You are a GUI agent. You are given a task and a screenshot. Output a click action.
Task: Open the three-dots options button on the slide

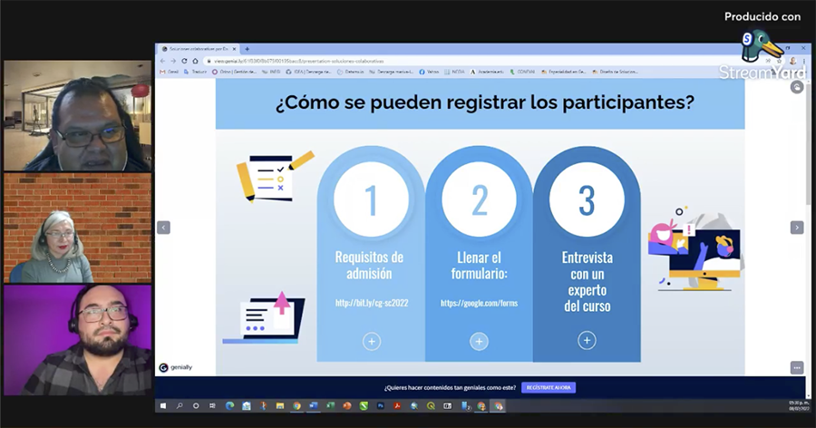(797, 367)
